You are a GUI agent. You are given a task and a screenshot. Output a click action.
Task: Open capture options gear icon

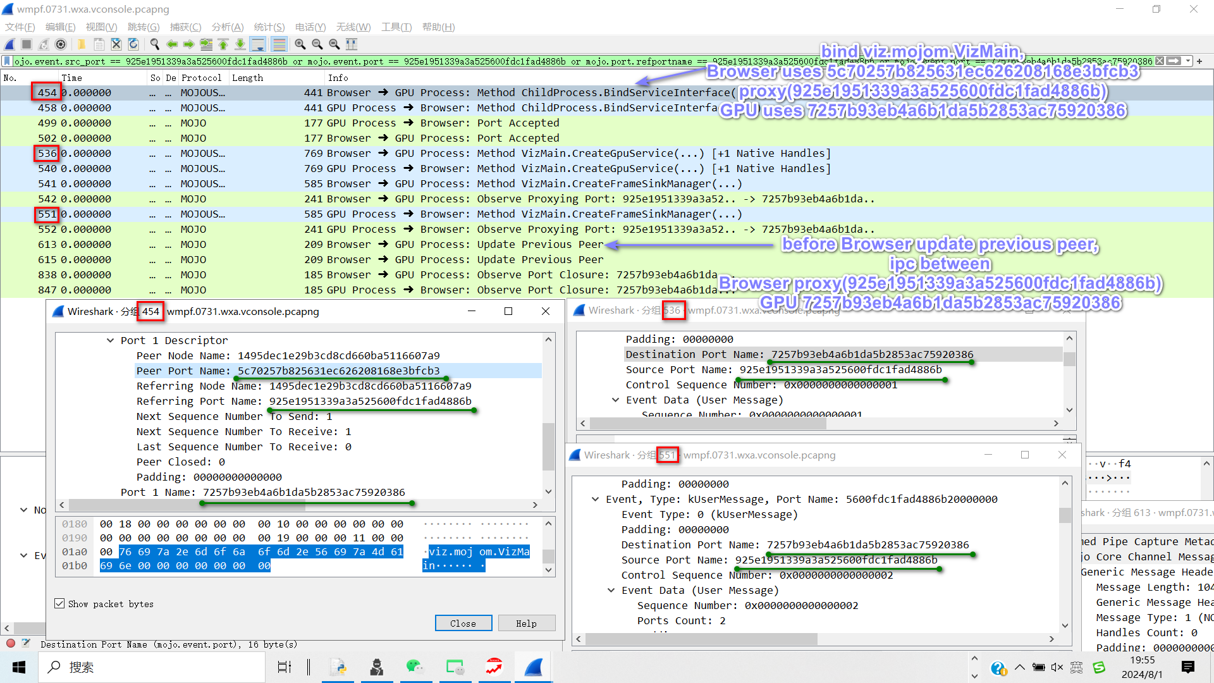61,44
